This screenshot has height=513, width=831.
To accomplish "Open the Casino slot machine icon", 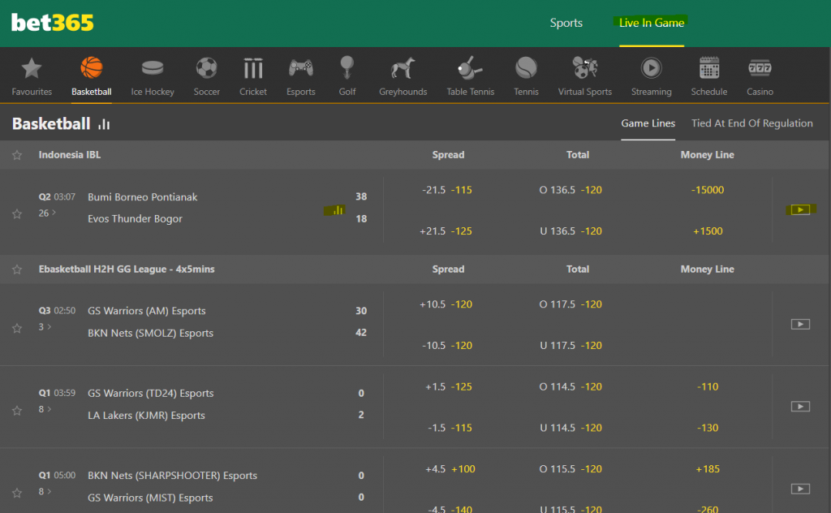I will pyautogui.click(x=760, y=68).
